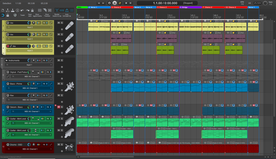Click the 4/4 time signature field
The height and width of the screenshot is (159, 276).
point(250,3)
